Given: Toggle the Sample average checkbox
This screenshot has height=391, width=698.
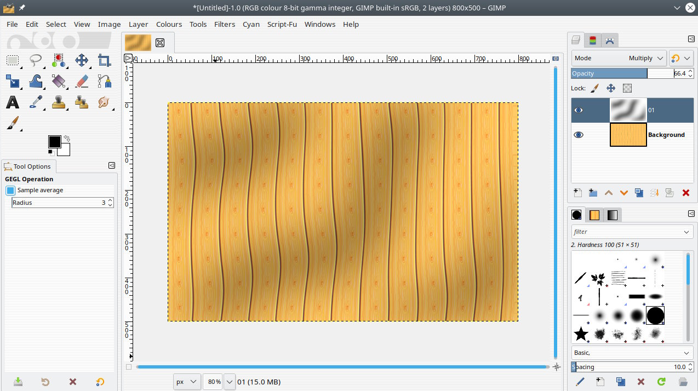Looking at the screenshot, I should point(10,190).
